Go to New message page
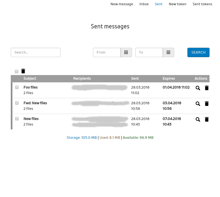Image resolution: width=220 pixels, height=197 pixels. point(122,4)
